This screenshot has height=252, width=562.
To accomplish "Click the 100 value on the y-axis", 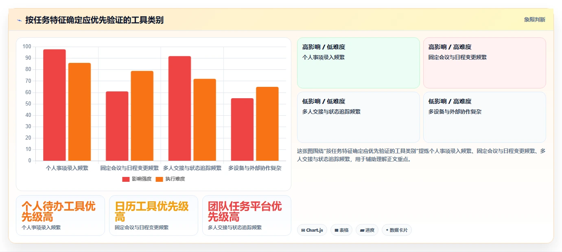I will click(x=27, y=47).
